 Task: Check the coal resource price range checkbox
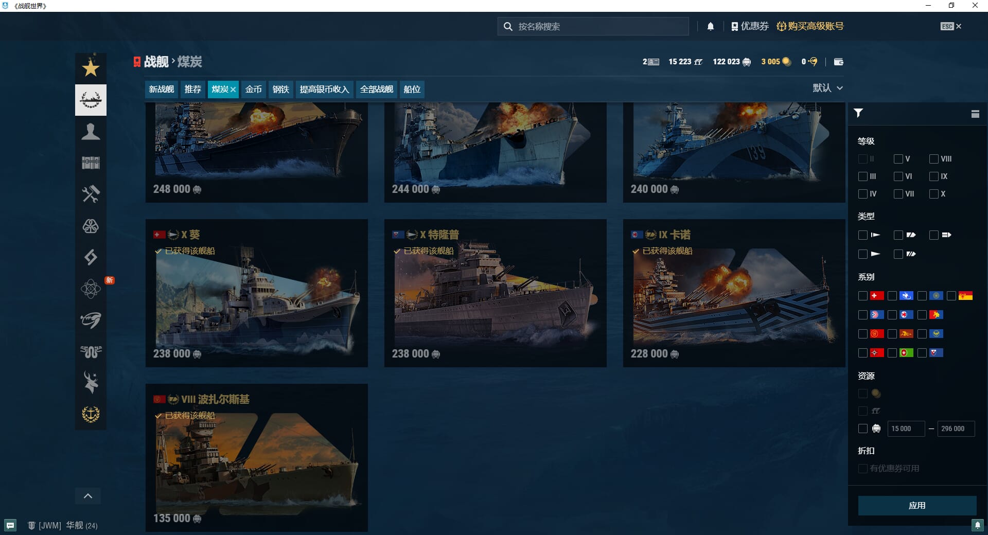(863, 429)
